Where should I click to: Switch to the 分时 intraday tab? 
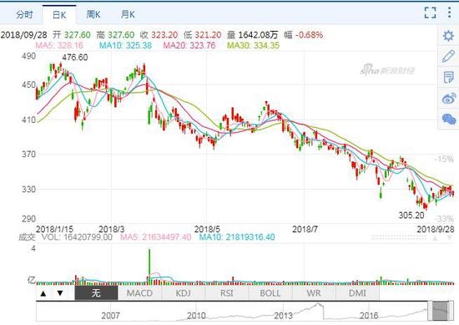pyautogui.click(x=24, y=14)
